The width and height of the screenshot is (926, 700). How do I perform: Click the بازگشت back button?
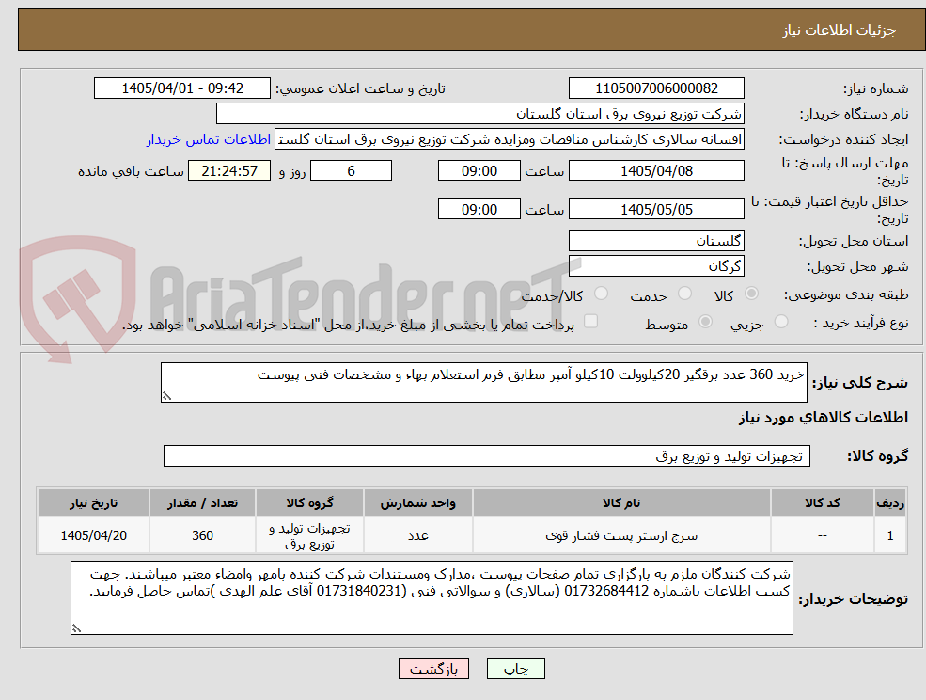pos(433,669)
